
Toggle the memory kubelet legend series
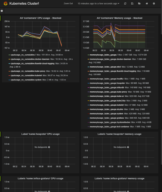[107, 105]
